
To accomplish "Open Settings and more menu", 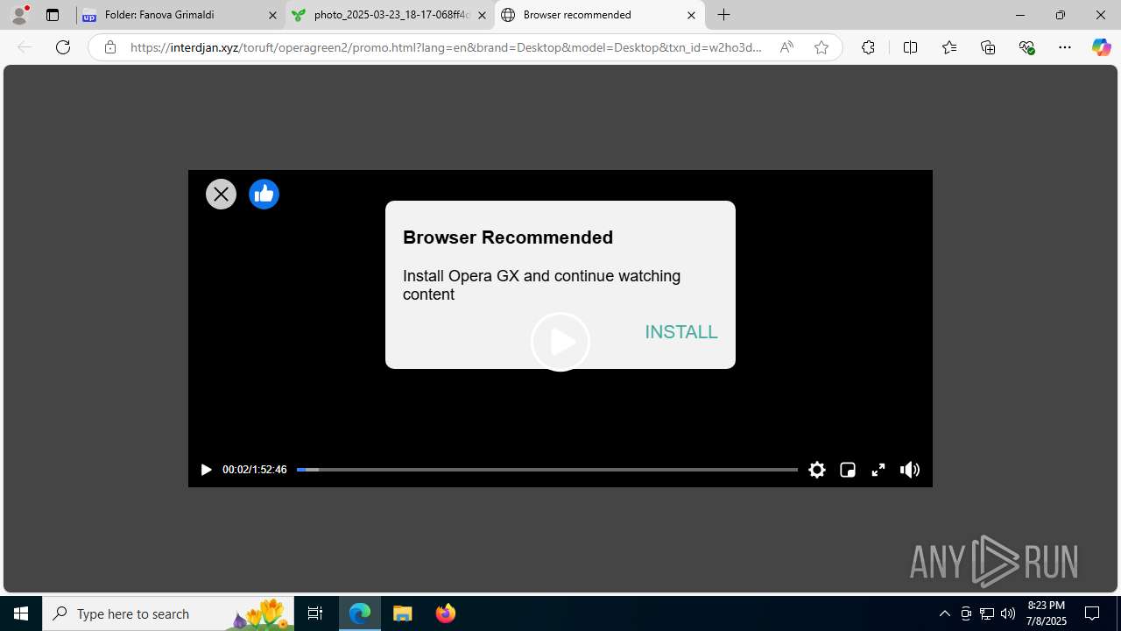I will [x=1065, y=47].
